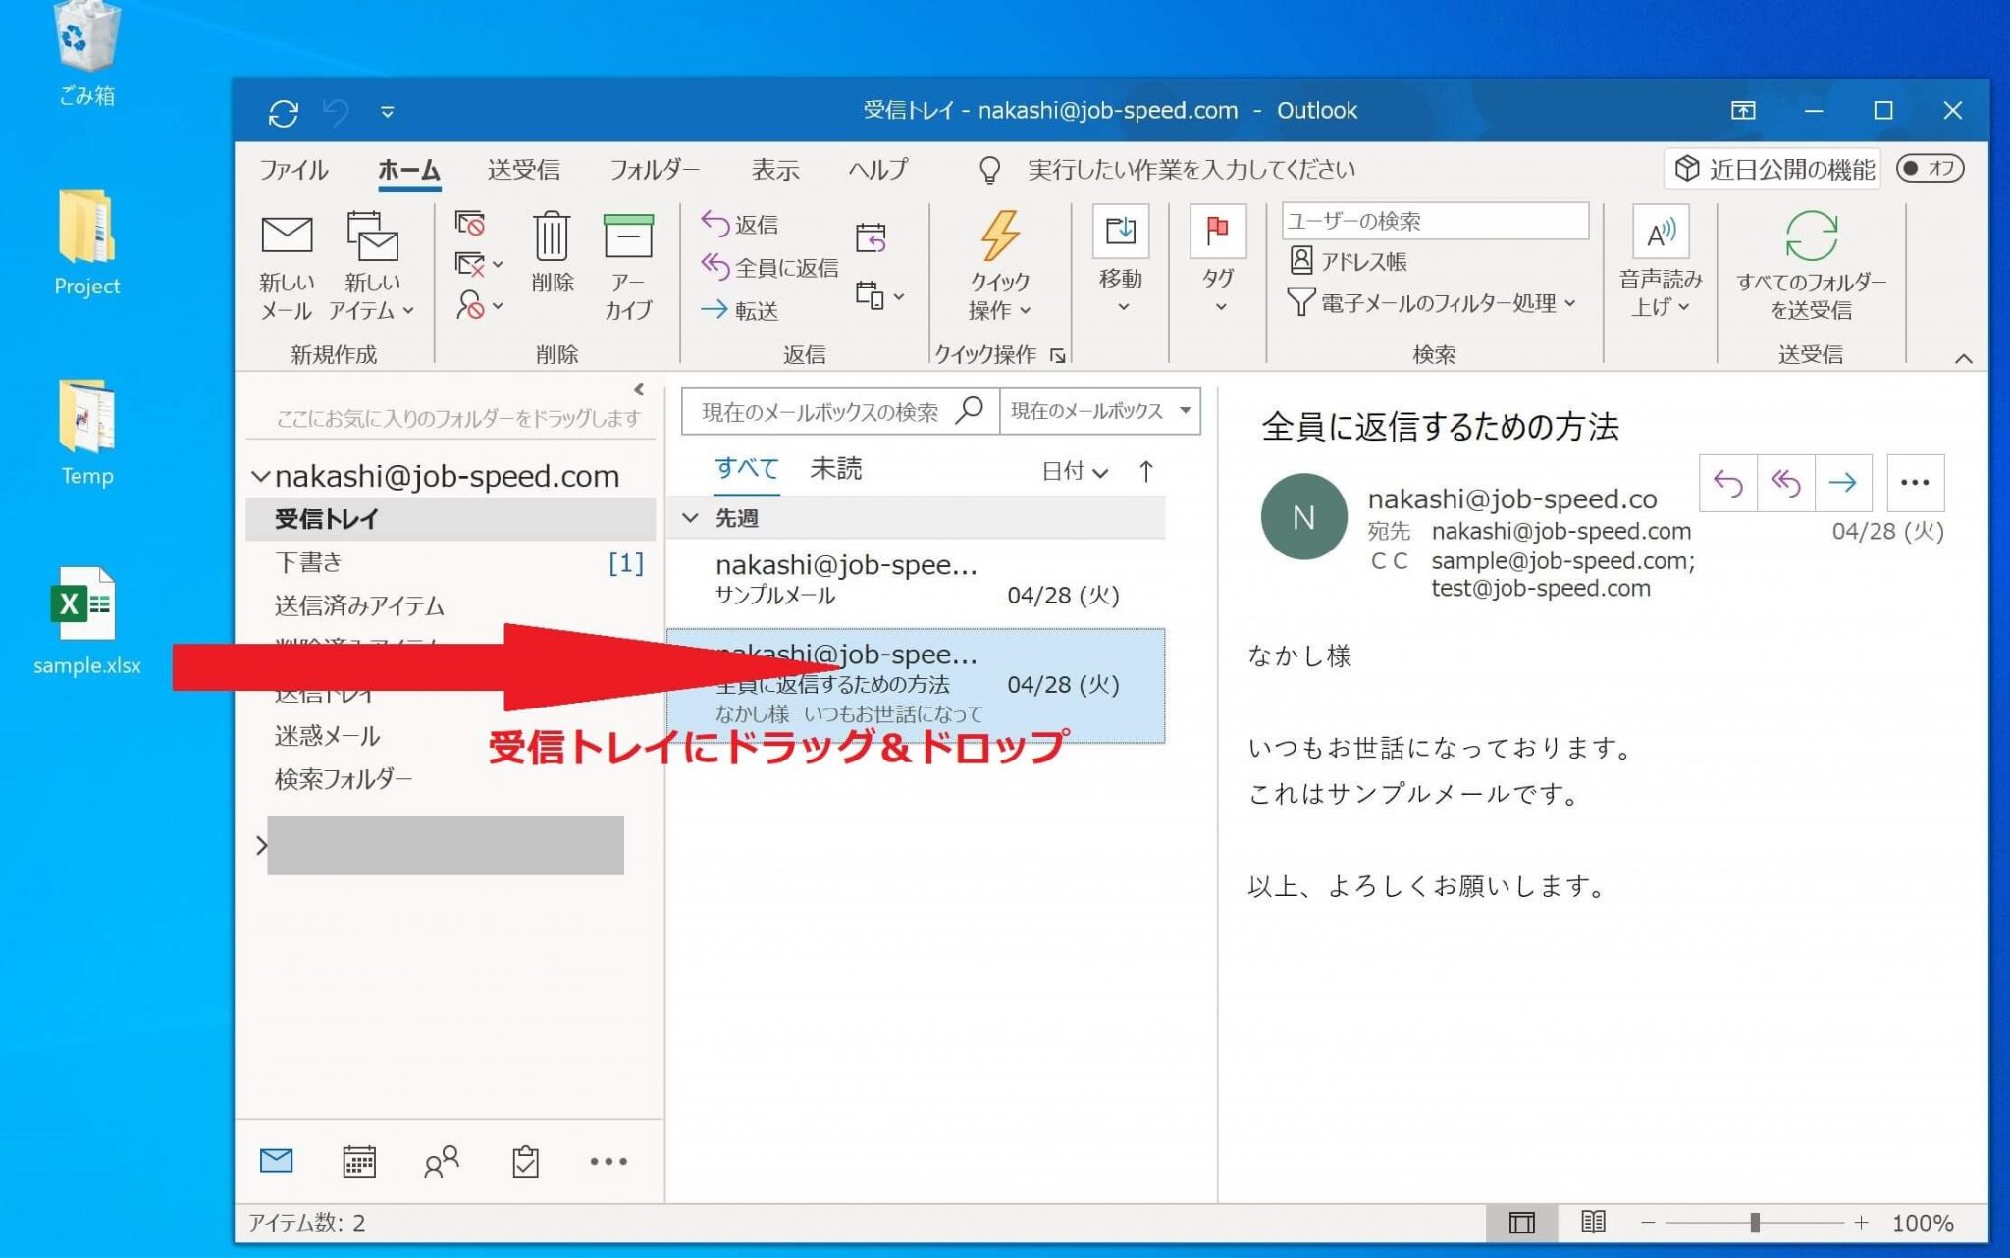Reverse sort order with the up arrow
This screenshot has width=2010, height=1258.
[1145, 472]
